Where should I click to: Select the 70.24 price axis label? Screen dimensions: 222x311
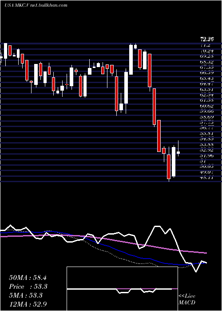click(207, 51)
